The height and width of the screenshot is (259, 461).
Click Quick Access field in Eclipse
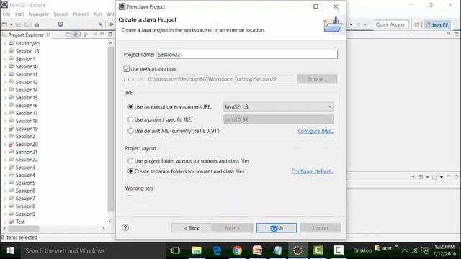click(392, 24)
